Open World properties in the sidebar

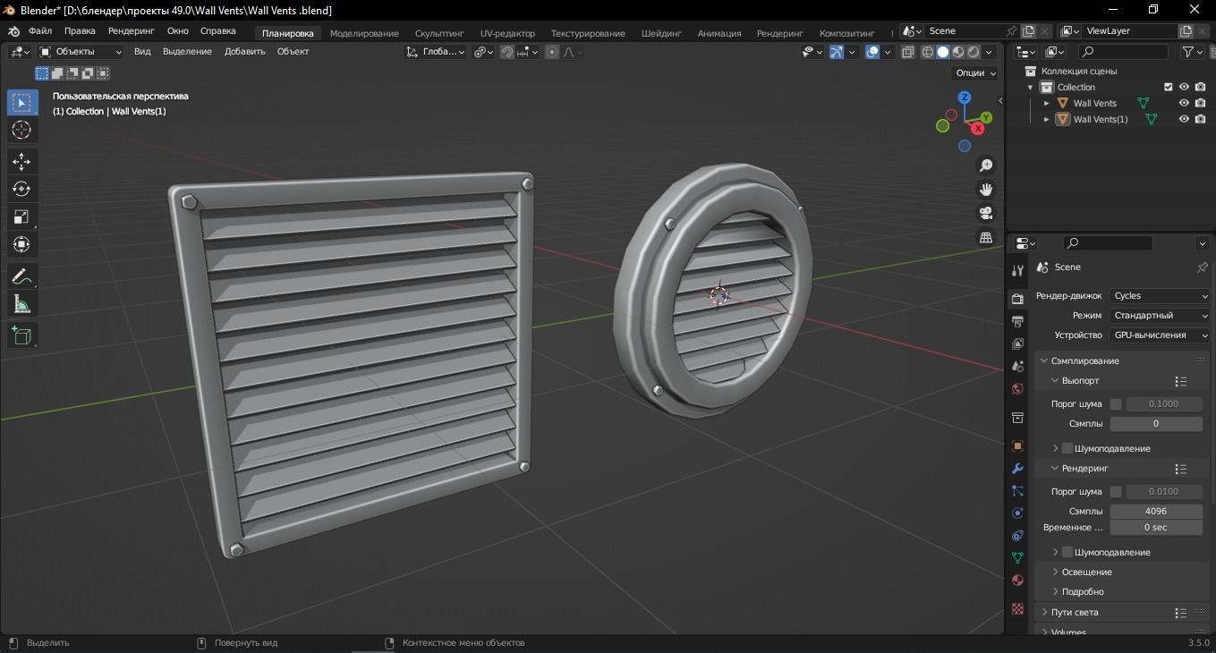coord(1016,389)
